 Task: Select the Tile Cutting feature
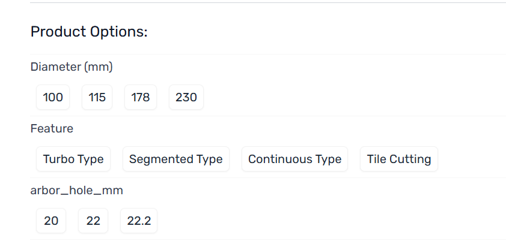[x=399, y=159]
